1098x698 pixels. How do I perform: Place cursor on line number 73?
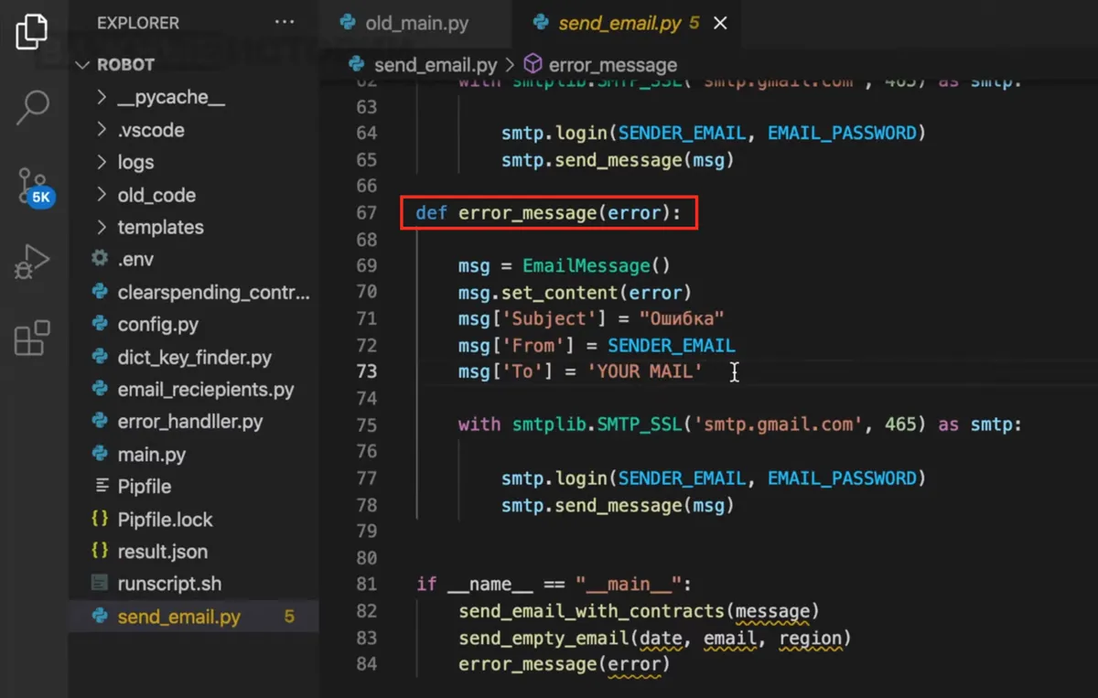tap(367, 371)
